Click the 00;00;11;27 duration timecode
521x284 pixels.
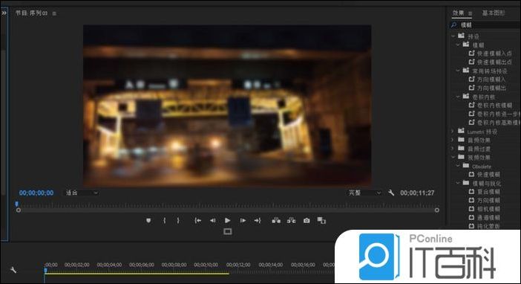click(417, 193)
